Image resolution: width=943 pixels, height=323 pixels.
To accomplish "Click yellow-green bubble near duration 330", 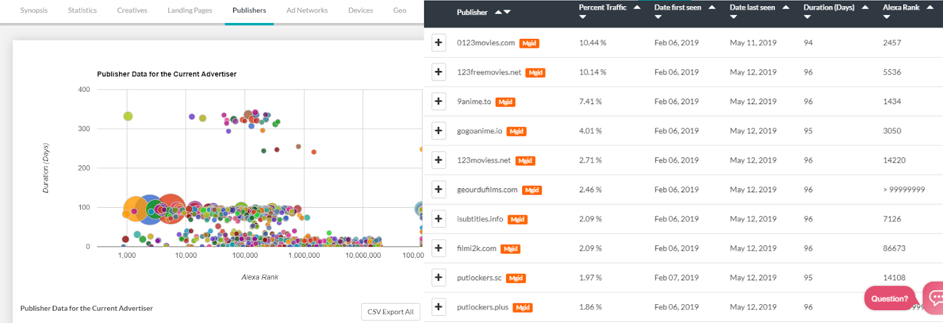I will click(128, 116).
